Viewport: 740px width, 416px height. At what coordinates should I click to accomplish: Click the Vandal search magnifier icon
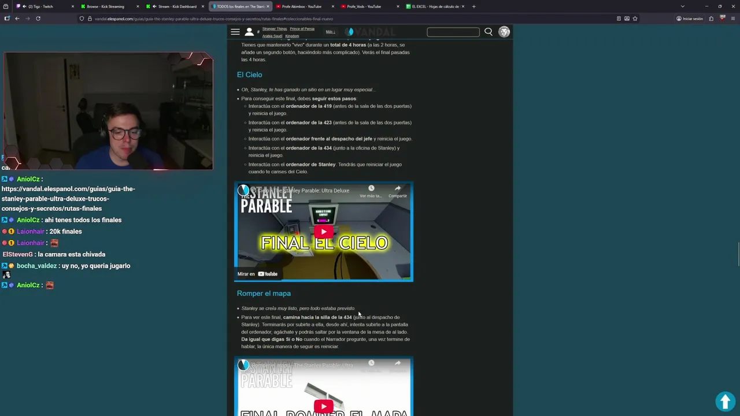click(489, 32)
